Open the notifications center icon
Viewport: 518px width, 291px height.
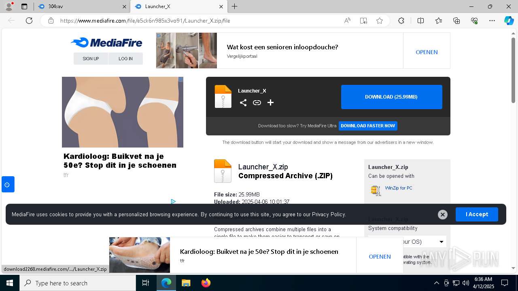pos(505,283)
